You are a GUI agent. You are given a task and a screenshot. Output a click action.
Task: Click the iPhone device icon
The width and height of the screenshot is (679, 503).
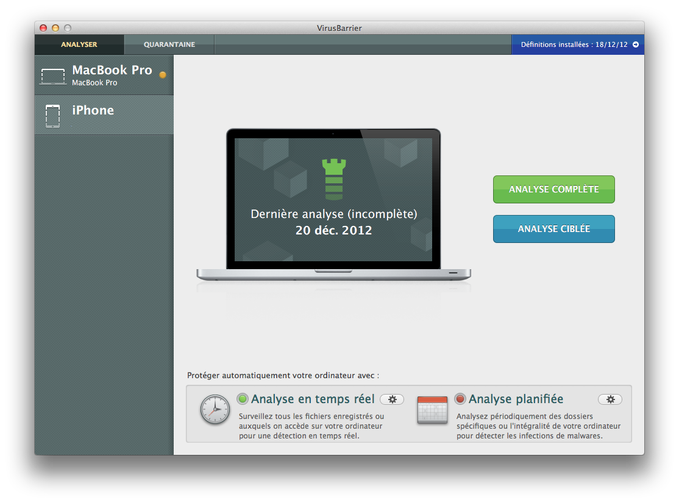(x=53, y=116)
